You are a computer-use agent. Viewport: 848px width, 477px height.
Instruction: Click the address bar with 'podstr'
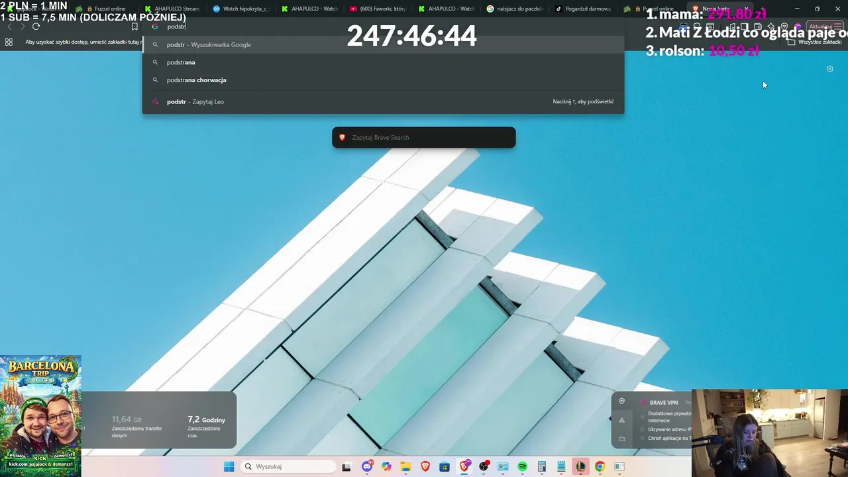coord(384,26)
